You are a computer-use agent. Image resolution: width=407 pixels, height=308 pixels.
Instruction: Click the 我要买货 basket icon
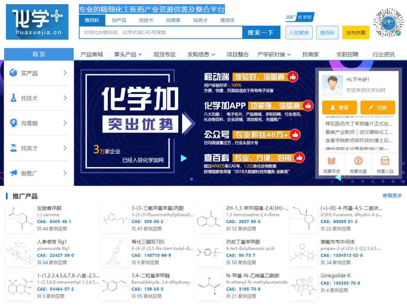[332, 161]
